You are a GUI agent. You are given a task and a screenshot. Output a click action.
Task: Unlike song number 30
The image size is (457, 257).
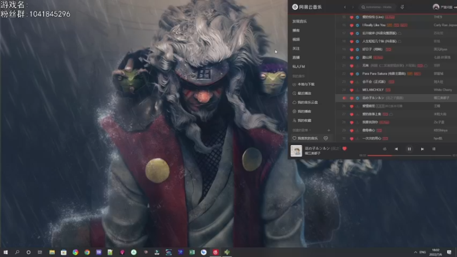(x=351, y=138)
